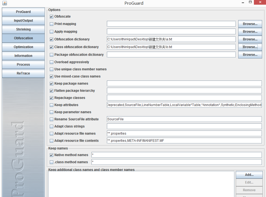Open the ProGuard tab in sidebar
The image size is (266, 197).
coord(23,12)
